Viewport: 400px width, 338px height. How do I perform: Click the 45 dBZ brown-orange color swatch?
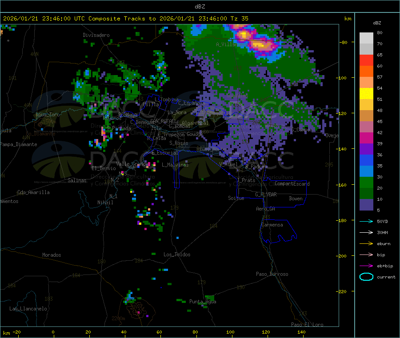[366, 116]
